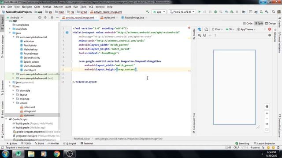Click the CRLF line separator status
This screenshot has width=282, height=158.
tap(236, 147)
